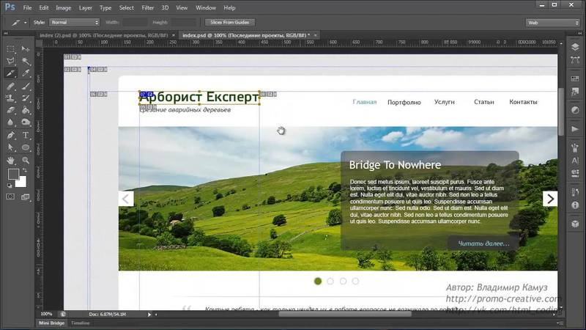
Task: Select the Type tool
Action: (x=26, y=135)
